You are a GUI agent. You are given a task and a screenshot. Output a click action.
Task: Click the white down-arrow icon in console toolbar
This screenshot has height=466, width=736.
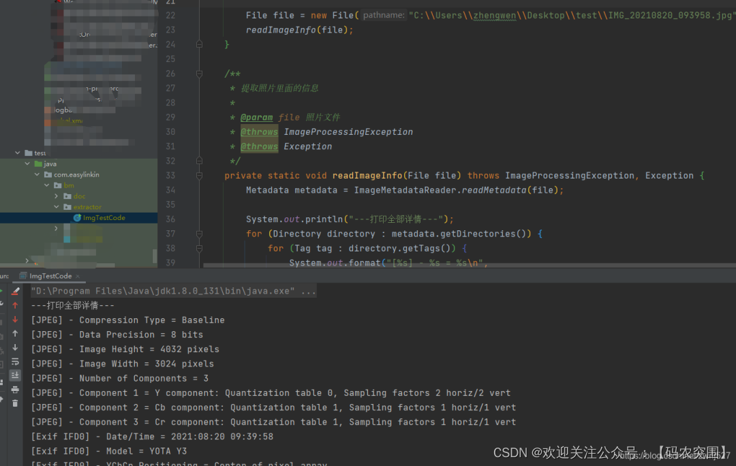tap(15, 347)
